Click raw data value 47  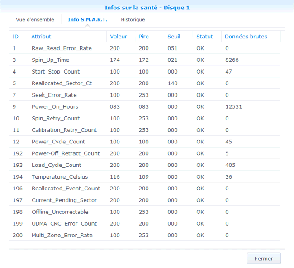click(228, 72)
